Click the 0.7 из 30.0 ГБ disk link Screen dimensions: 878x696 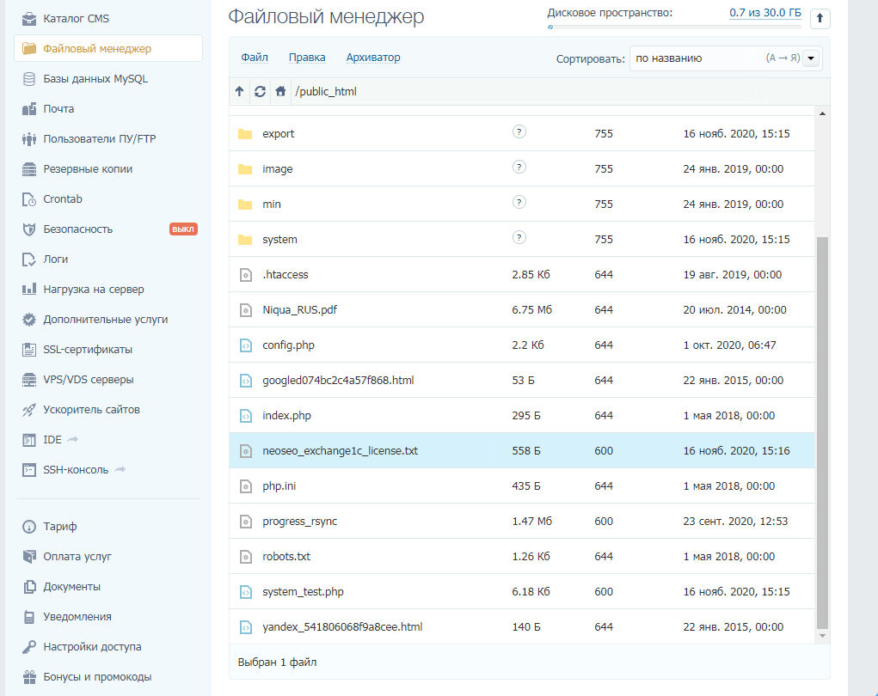[765, 13]
